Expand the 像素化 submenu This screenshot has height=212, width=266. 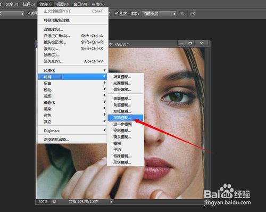tap(72, 102)
